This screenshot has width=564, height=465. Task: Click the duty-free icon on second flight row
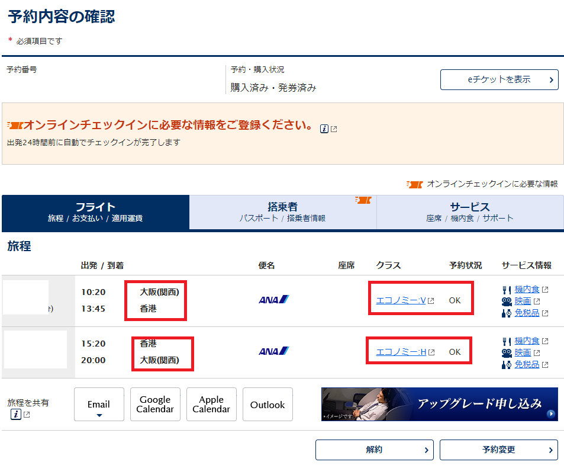pyautogui.click(x=506, y=364)
